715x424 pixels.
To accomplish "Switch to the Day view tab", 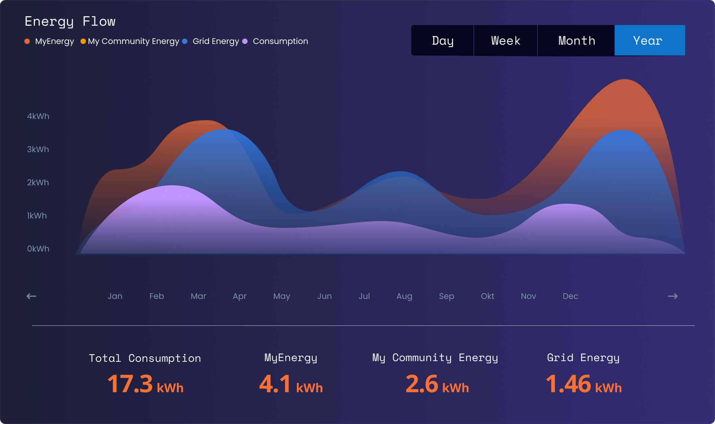I will [442, 41].
